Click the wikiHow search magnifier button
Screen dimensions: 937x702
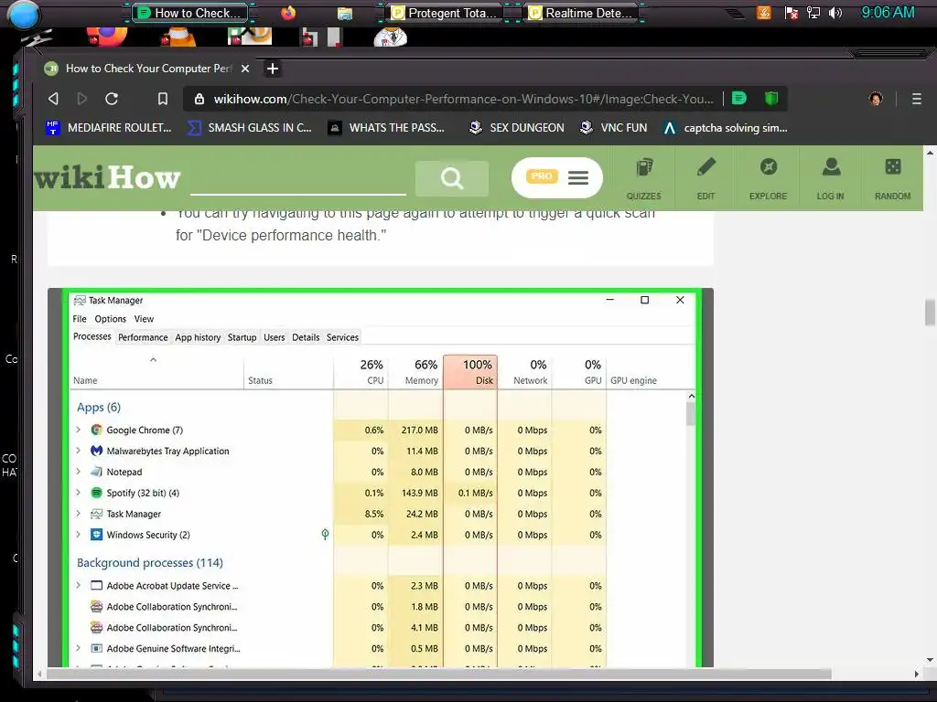(x=452, y=178)
